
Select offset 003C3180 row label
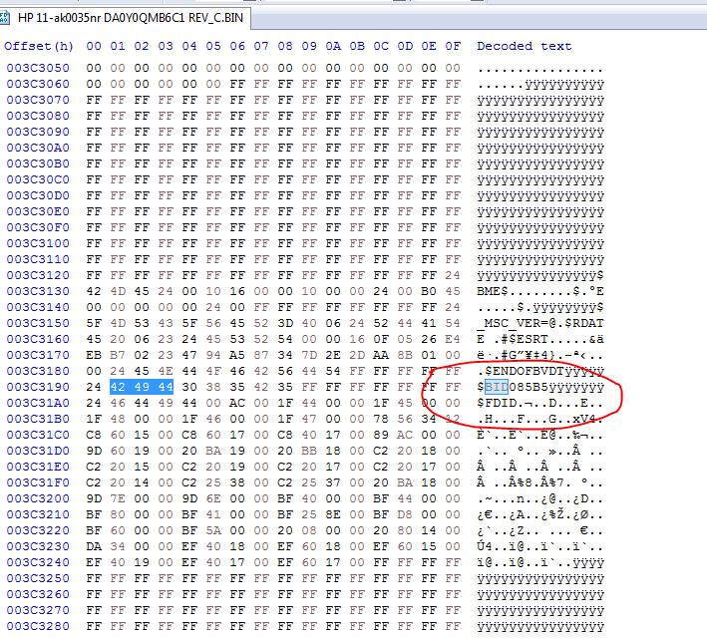click(38, 371)
